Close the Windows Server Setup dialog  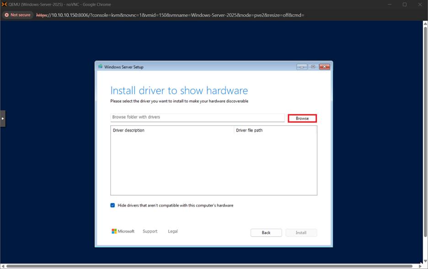pyautogui.click(x=325, y=67)
